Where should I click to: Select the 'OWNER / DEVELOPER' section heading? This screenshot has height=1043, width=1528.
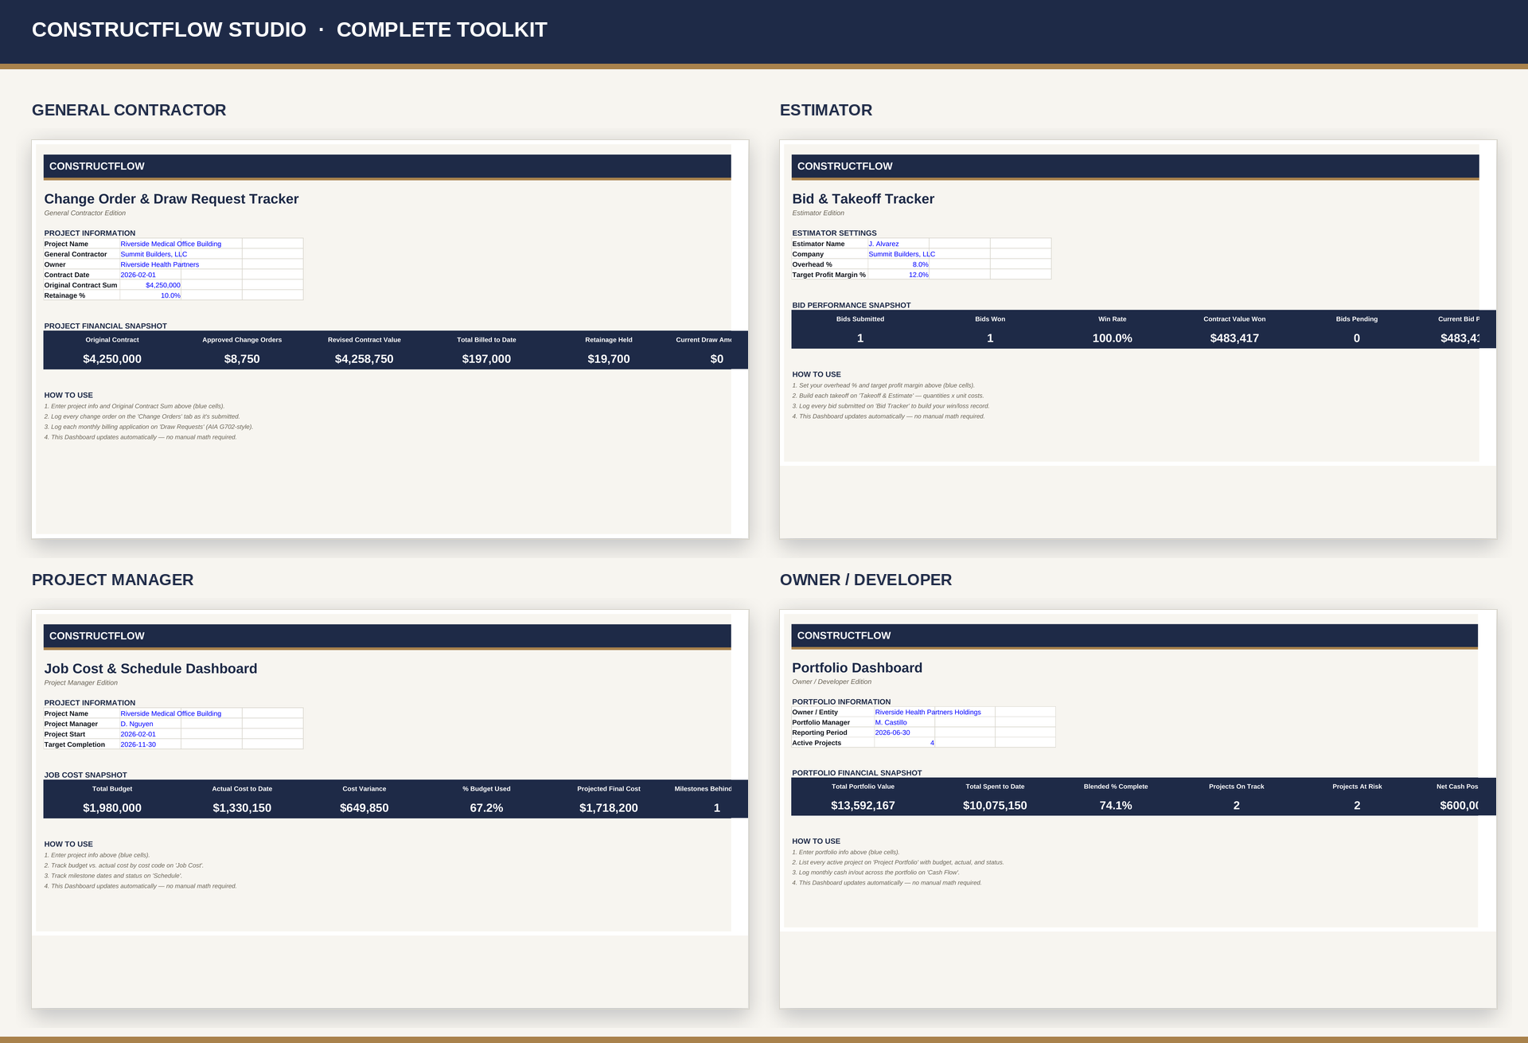866,580
